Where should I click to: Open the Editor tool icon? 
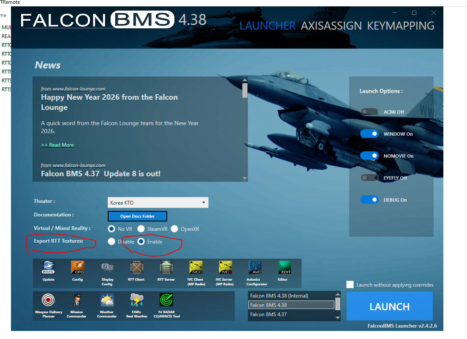(284, 268)
